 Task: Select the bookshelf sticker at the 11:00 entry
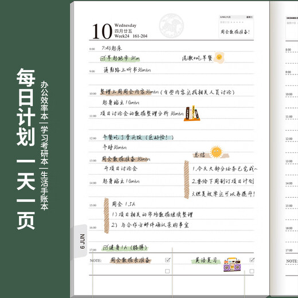(x=192, y=113)
